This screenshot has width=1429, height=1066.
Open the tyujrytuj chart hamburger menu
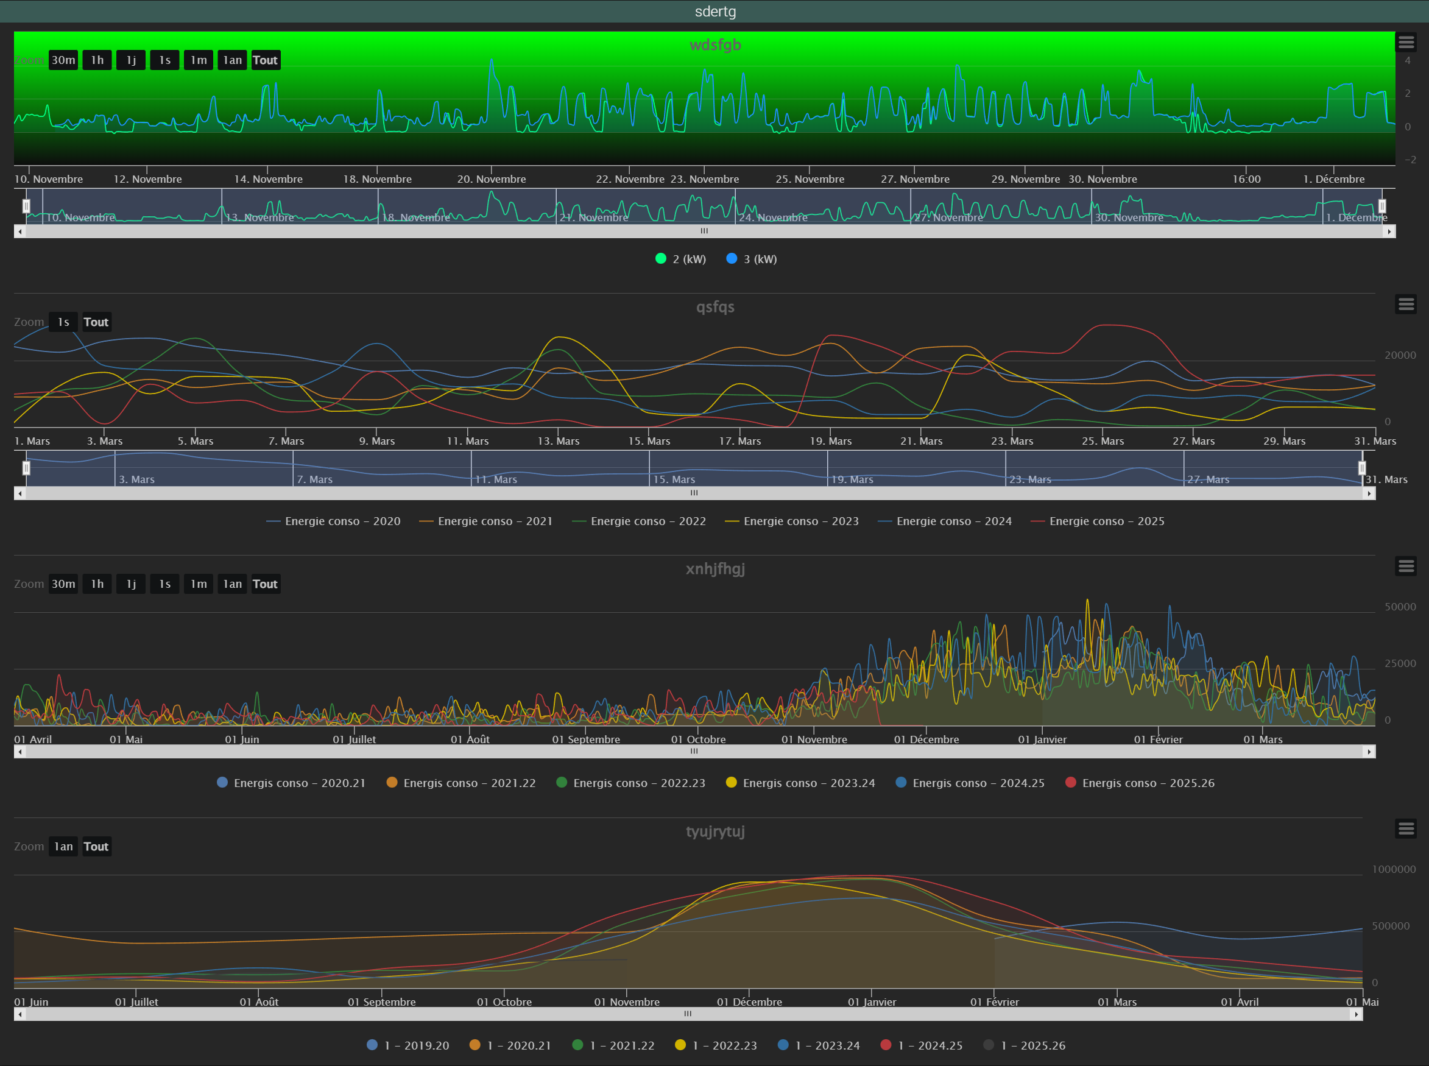point(1406,828)
